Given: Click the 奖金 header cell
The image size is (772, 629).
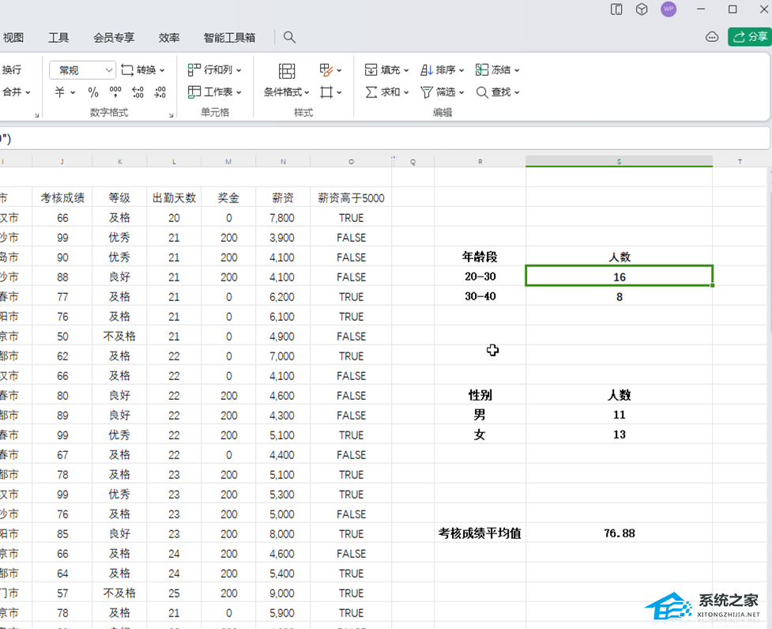Looking at the screenshot, I should point(228,198).
